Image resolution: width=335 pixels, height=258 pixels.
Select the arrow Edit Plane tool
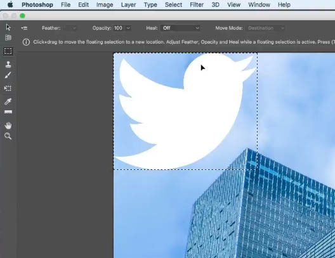click(8, 27)
